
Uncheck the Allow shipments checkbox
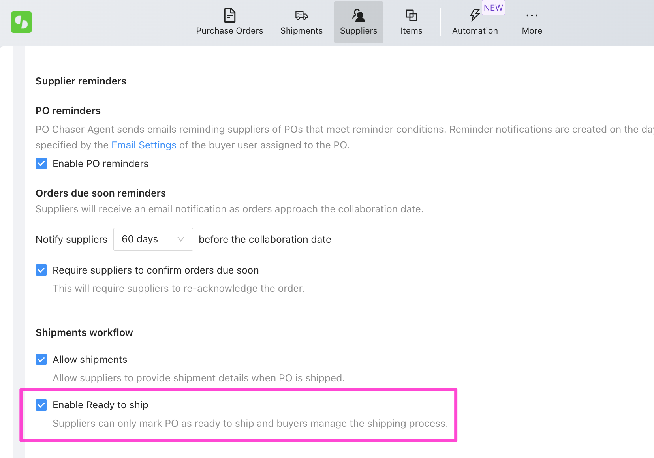(41, 359)
